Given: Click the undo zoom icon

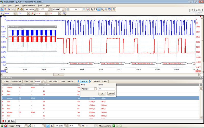Looking at the screenshot, I should point(110,9).
